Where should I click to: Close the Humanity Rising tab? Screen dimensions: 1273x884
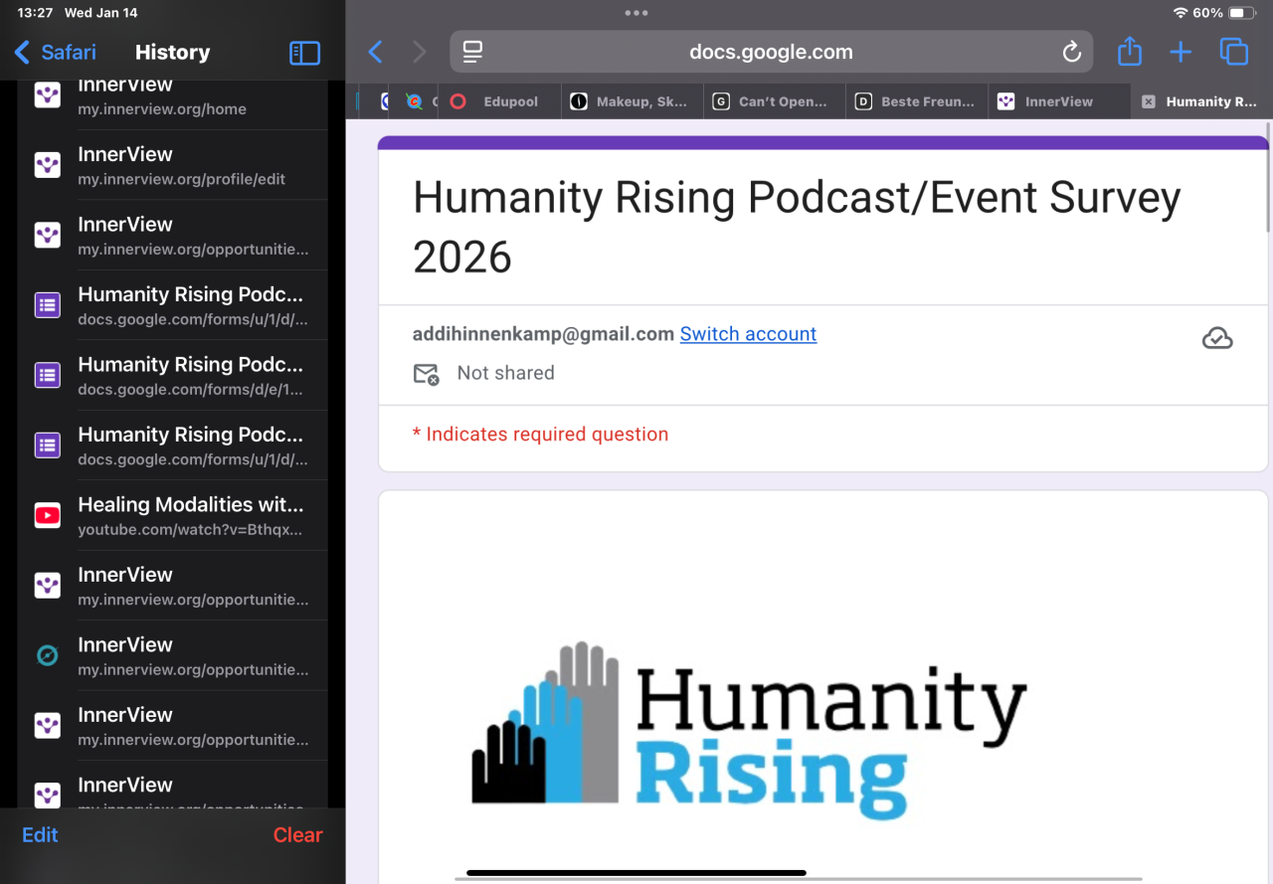point(1149,101)
